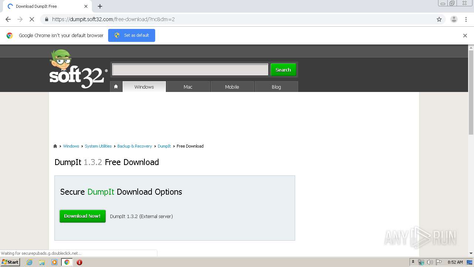Stop page loading with X button
This screenshot has height=267, width=474.
(x=32, y=19)
